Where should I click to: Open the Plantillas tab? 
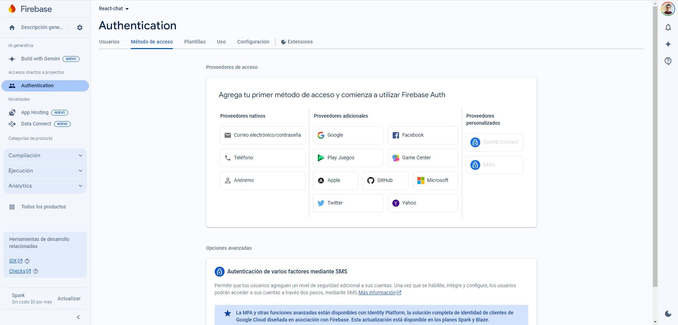click(x=195, y=42)
